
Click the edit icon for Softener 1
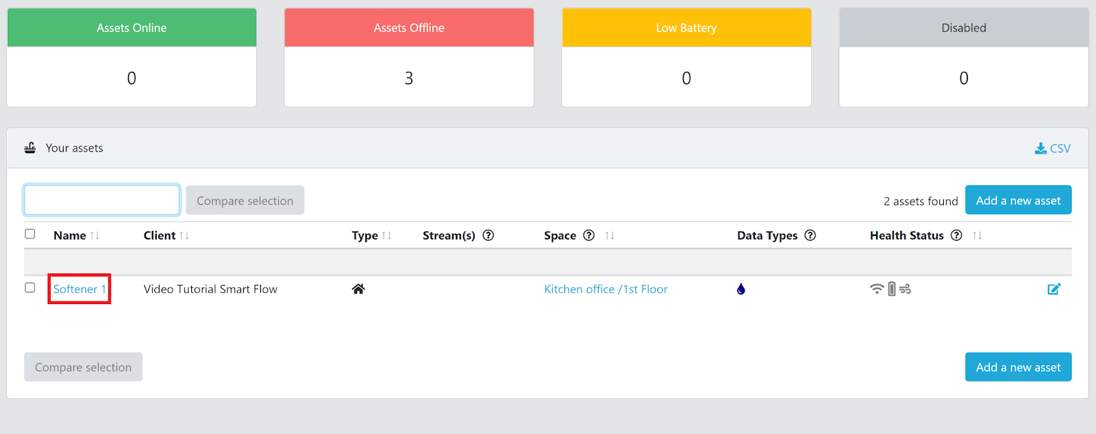point(1054,289)
